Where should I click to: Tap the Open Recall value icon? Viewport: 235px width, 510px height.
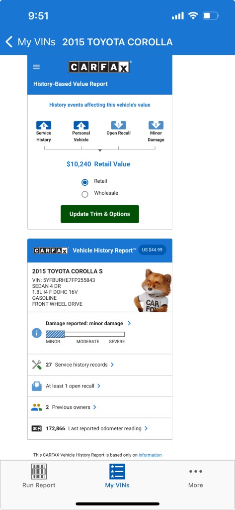pyautogui.click(x=118, y=125)
